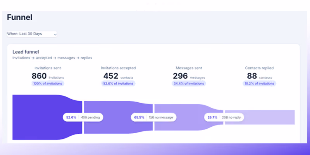
Task: Click the 100% of invitations badge
Action: (48, 83)
